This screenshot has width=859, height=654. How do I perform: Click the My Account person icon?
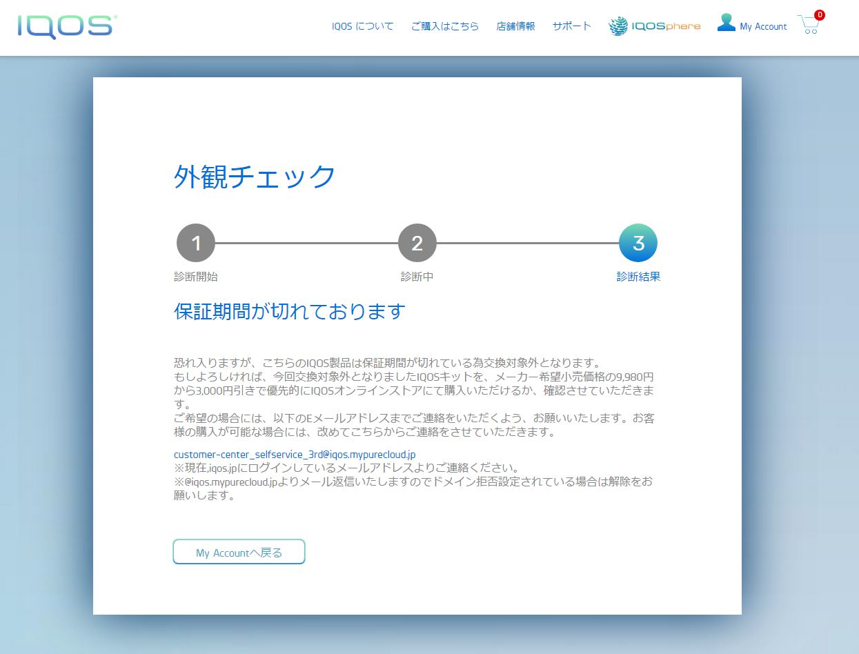coord(727,22)
